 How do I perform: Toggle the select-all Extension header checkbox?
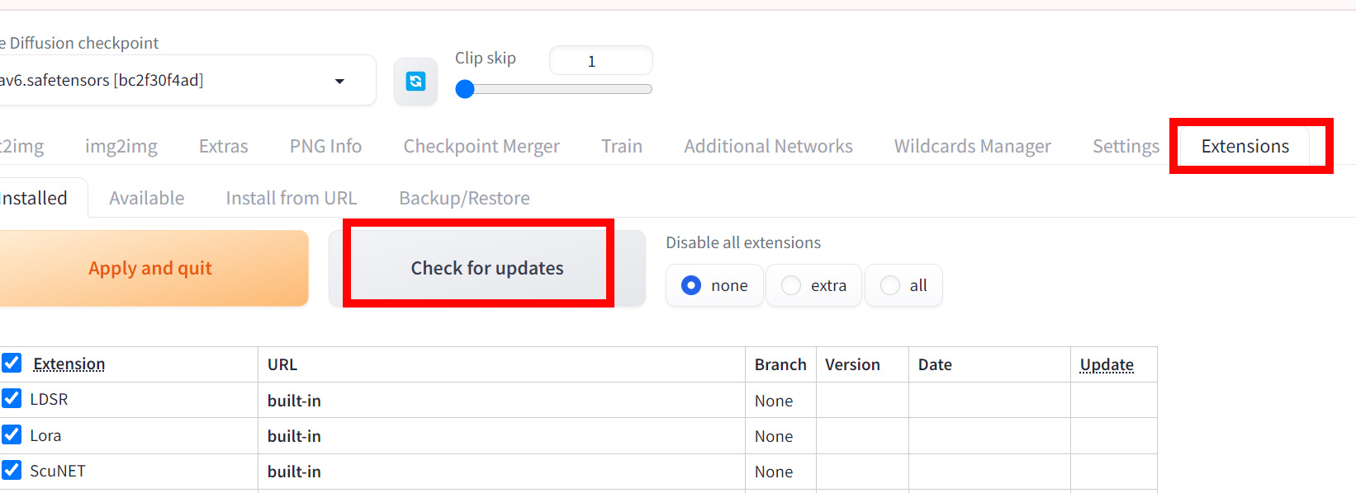pos(12,363)
